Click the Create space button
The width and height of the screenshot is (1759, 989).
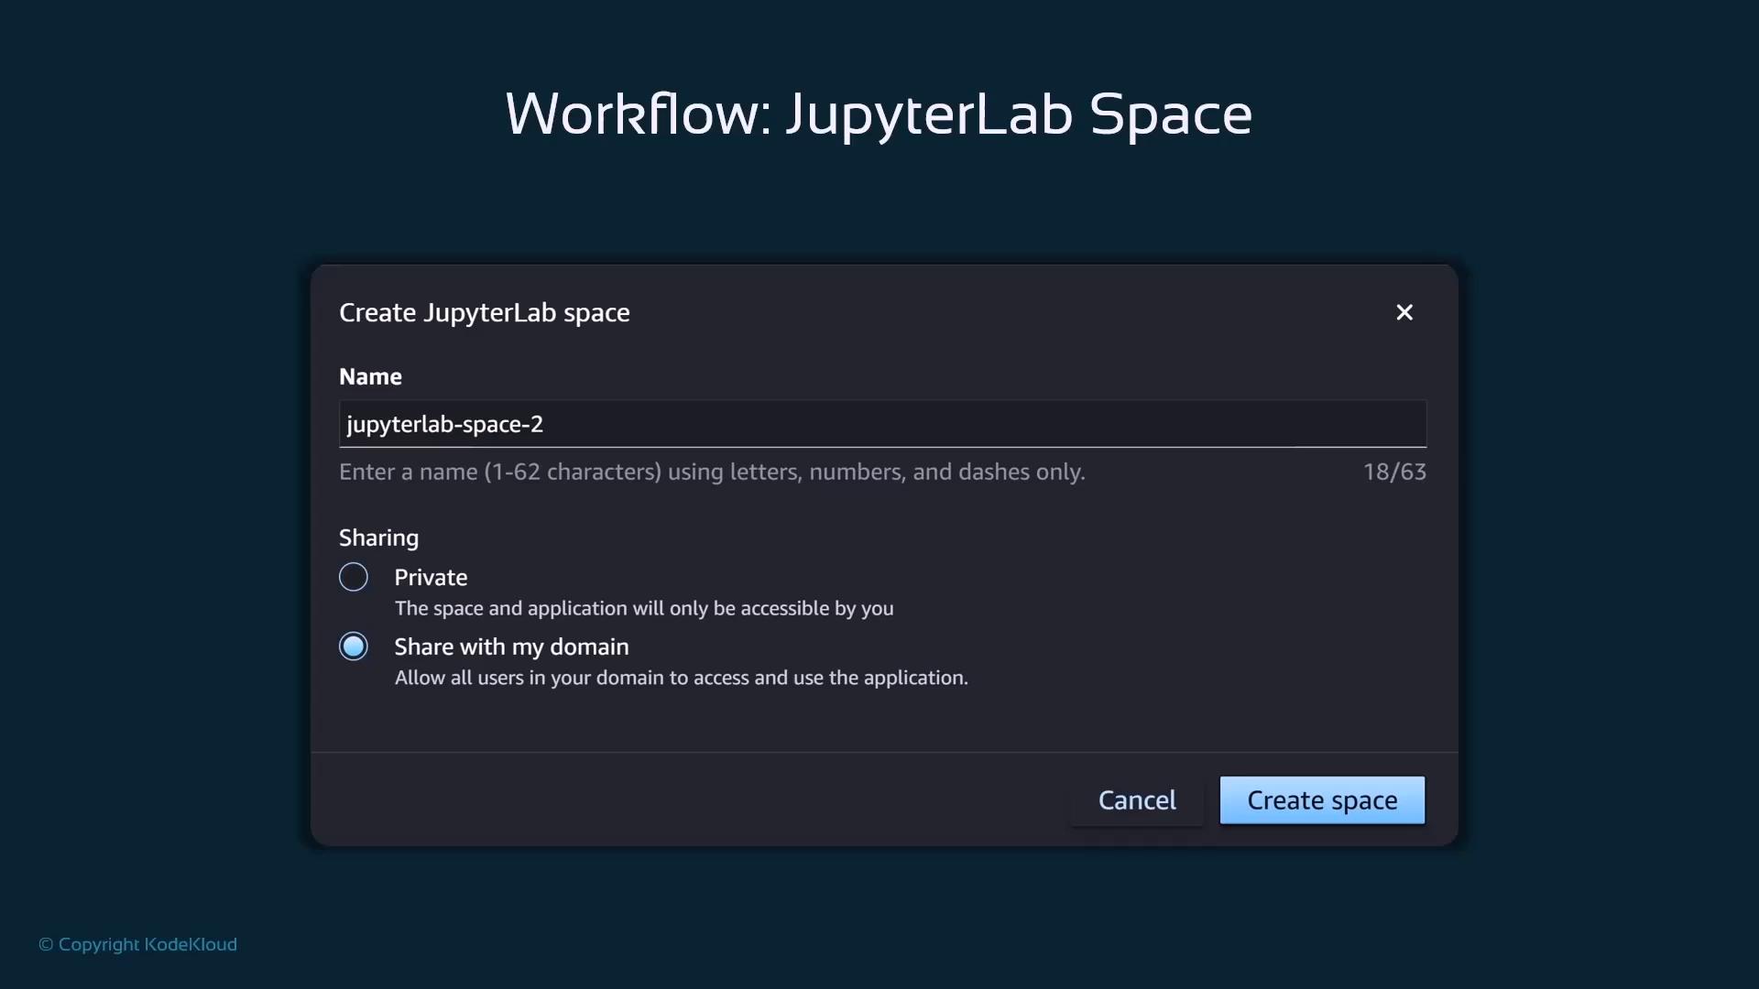[x=1322, y=800]
